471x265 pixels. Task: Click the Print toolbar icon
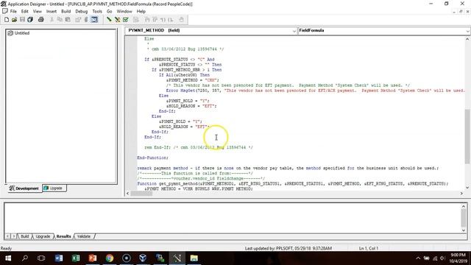[x=41, y=20]
